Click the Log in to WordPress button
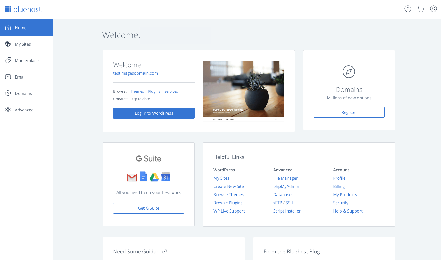441x260 pixels. pyautogui.click(x=154, y=113)
